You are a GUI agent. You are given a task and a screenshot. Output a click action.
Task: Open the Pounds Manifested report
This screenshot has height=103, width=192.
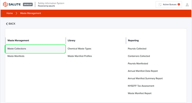138,64
